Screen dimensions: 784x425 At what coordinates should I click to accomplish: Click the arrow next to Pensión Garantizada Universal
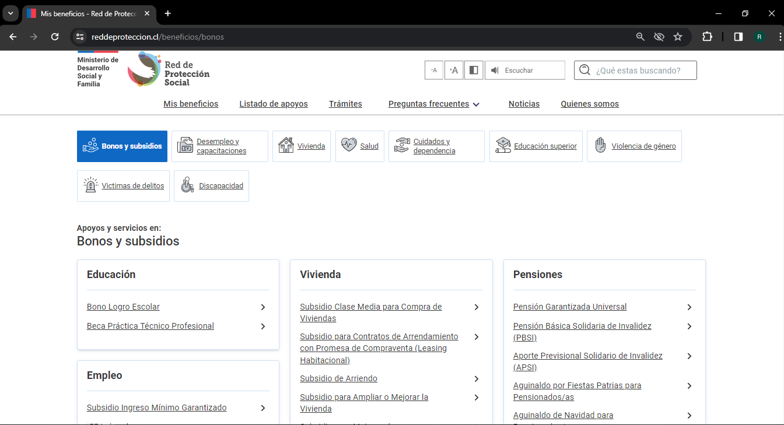tap(689, 307)
